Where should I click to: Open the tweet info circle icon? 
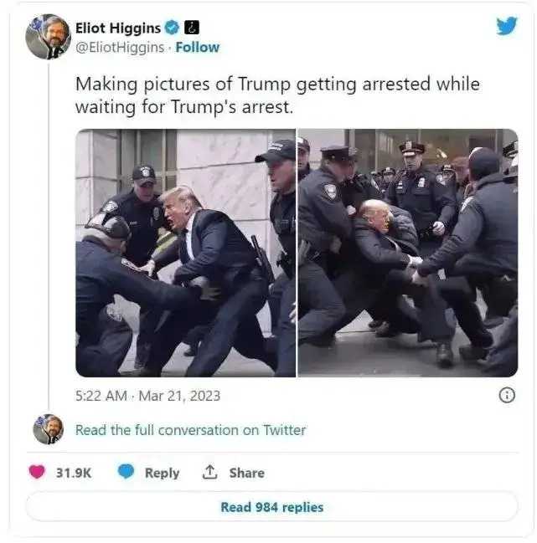click(x=507, y=395)
